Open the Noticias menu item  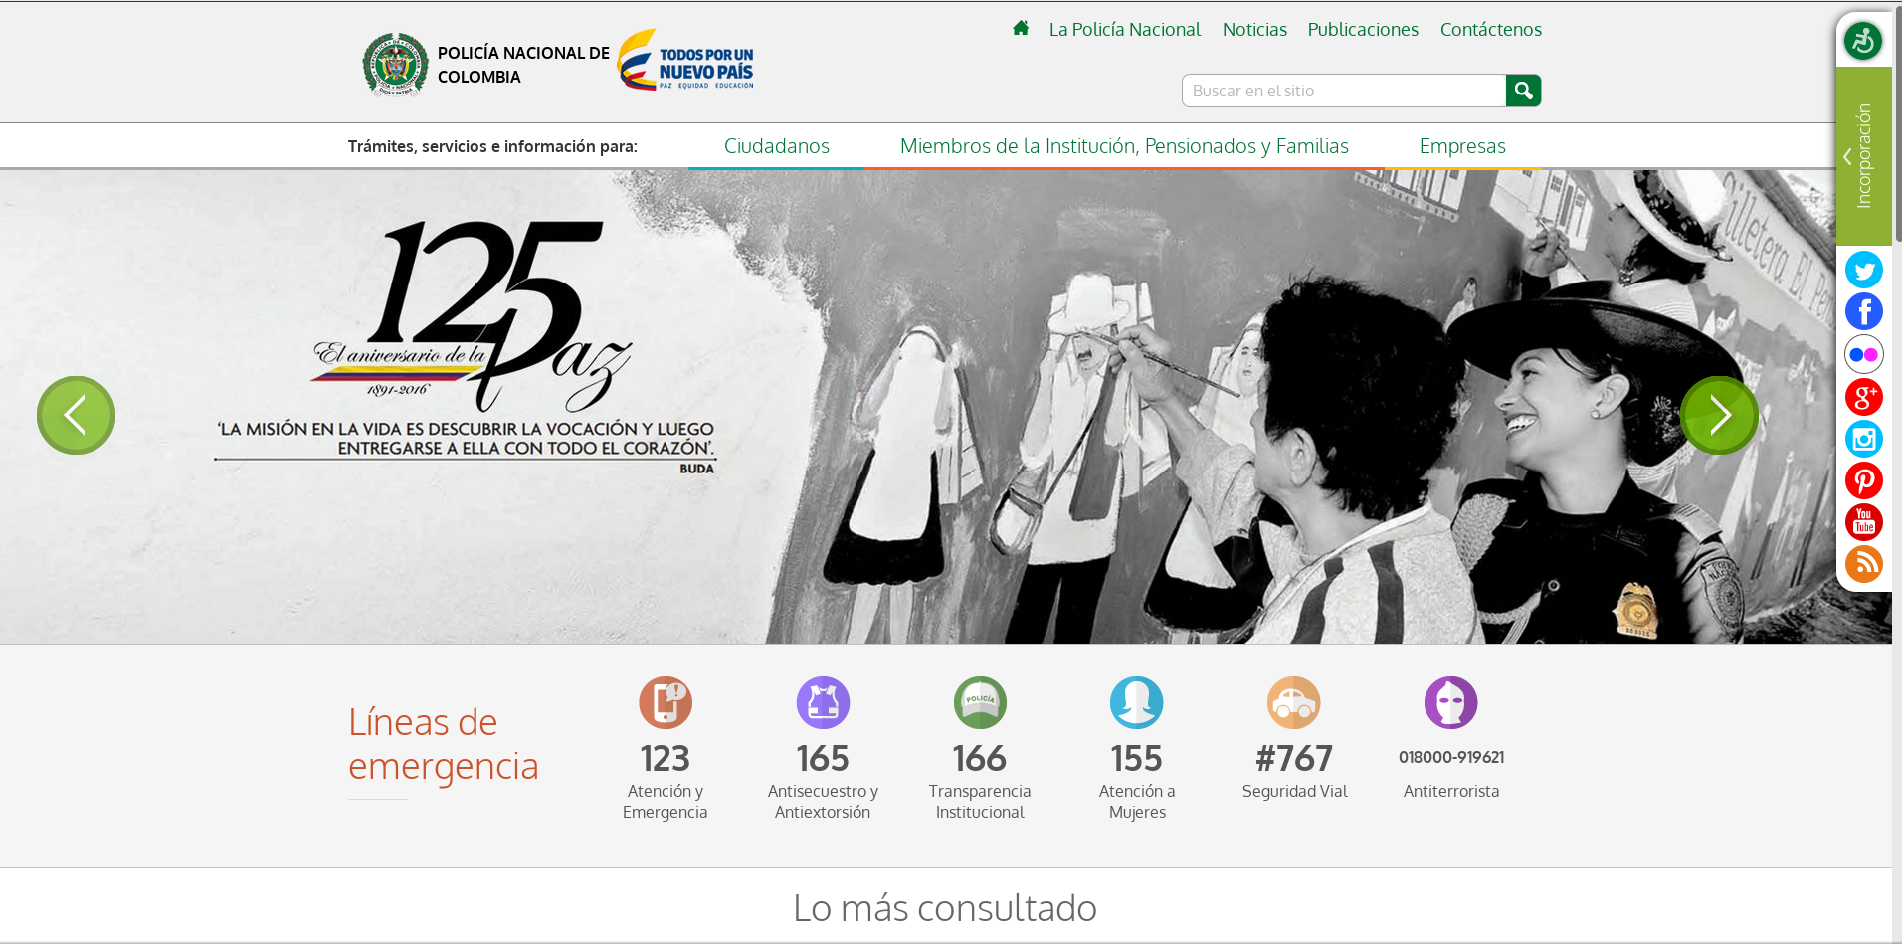click(x=1254, y=29)
